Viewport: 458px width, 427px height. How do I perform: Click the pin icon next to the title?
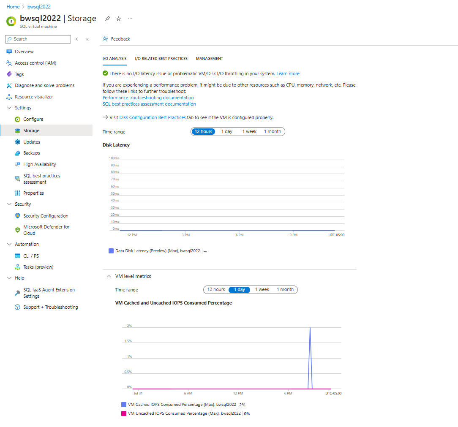click(x=107, y=19)
